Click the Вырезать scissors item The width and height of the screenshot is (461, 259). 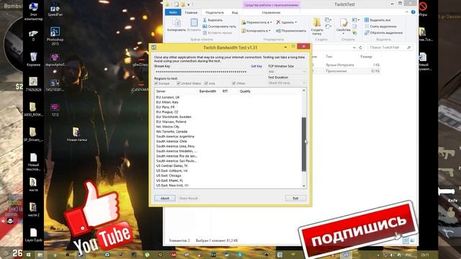pyautogui.click(x=212, y=20)
